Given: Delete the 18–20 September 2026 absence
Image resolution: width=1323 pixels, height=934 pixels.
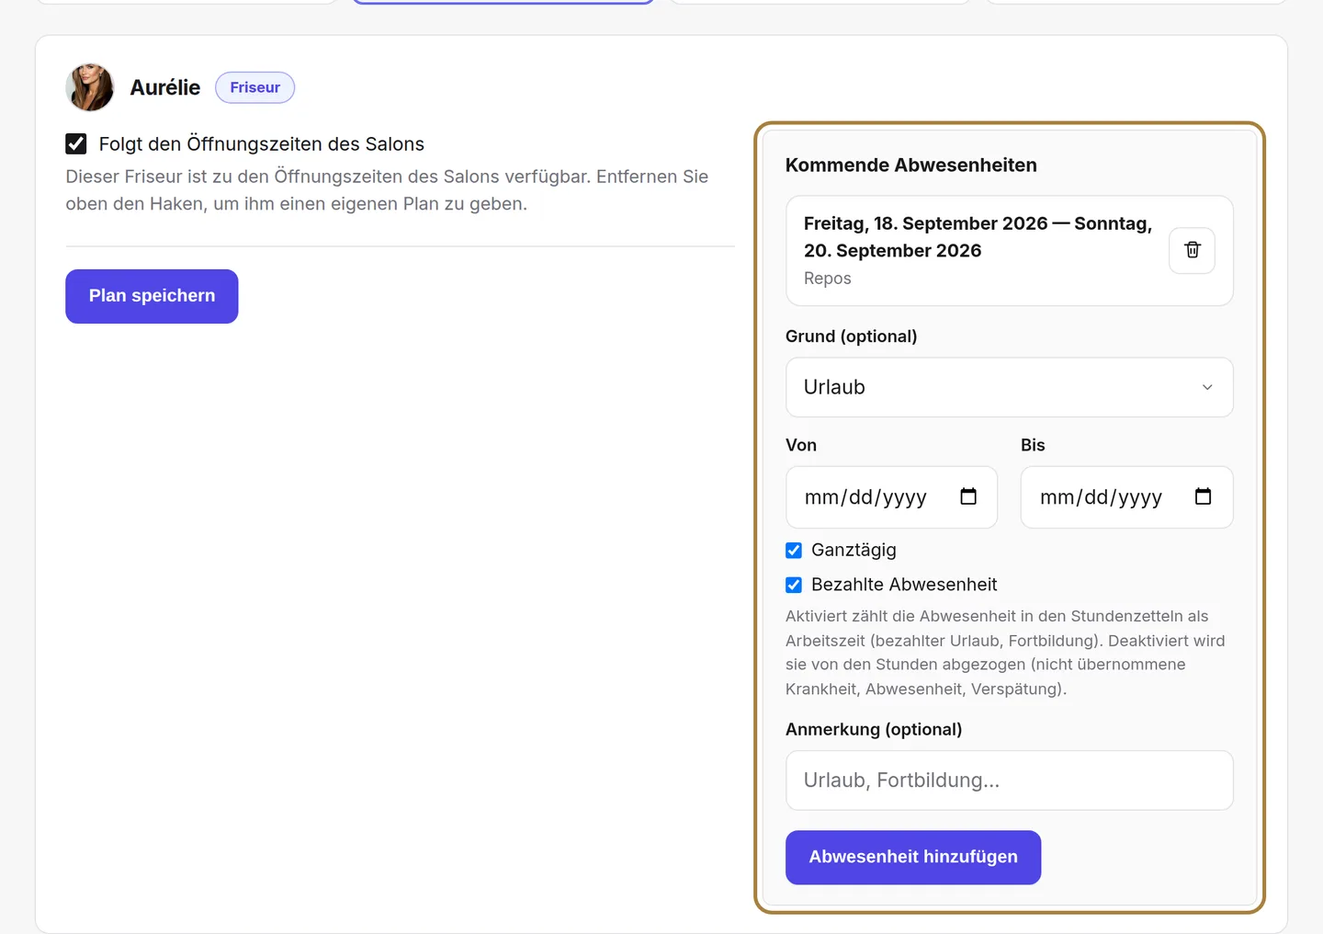Looking at the screenshot, I should [x=1192, y=250].
